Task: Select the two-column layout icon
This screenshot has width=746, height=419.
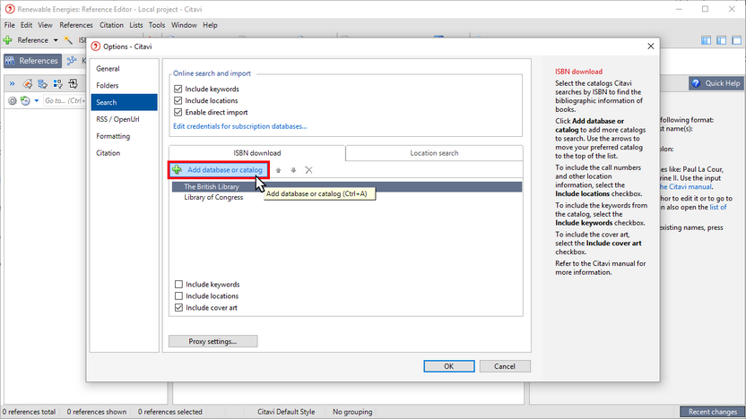Action: click(721, 40)
